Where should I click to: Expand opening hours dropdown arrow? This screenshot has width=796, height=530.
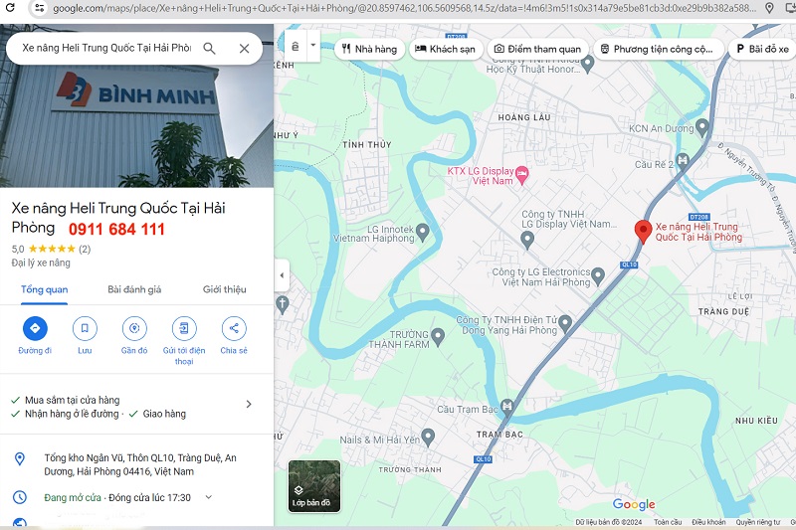(x=208, y=497)
